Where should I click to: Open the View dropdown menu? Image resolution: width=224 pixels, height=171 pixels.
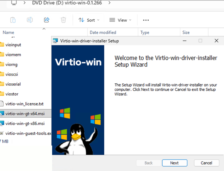pos(120,20)
